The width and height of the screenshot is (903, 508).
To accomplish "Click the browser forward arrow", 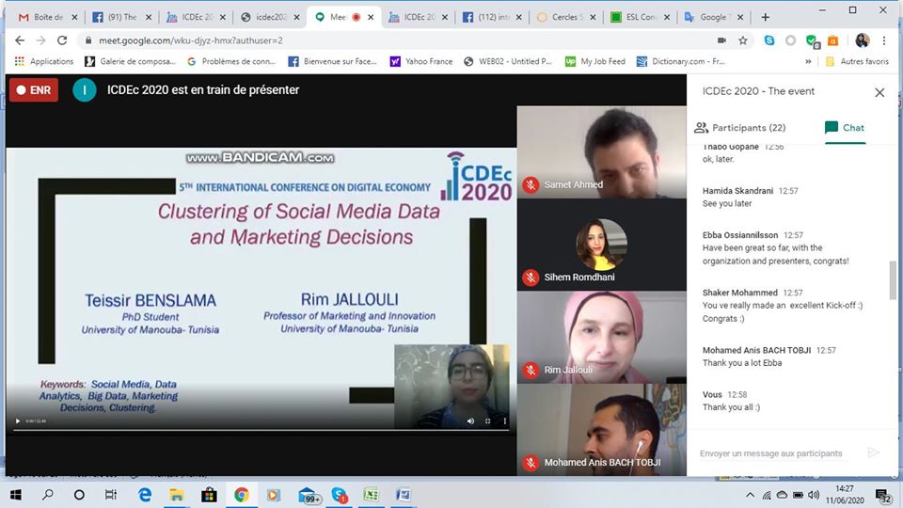I will [x=40, y=40].
